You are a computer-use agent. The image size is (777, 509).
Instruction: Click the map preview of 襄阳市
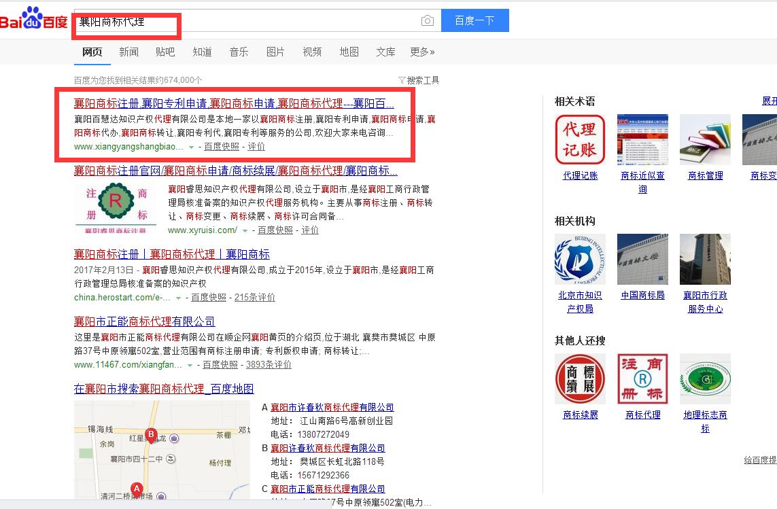pos(162,450)
